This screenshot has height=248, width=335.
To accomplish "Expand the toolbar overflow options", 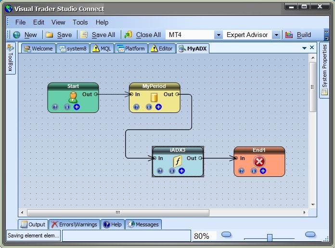I will pos(326,35).
